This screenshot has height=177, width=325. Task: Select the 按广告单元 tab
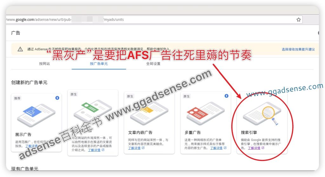click(x=99, y=64)
